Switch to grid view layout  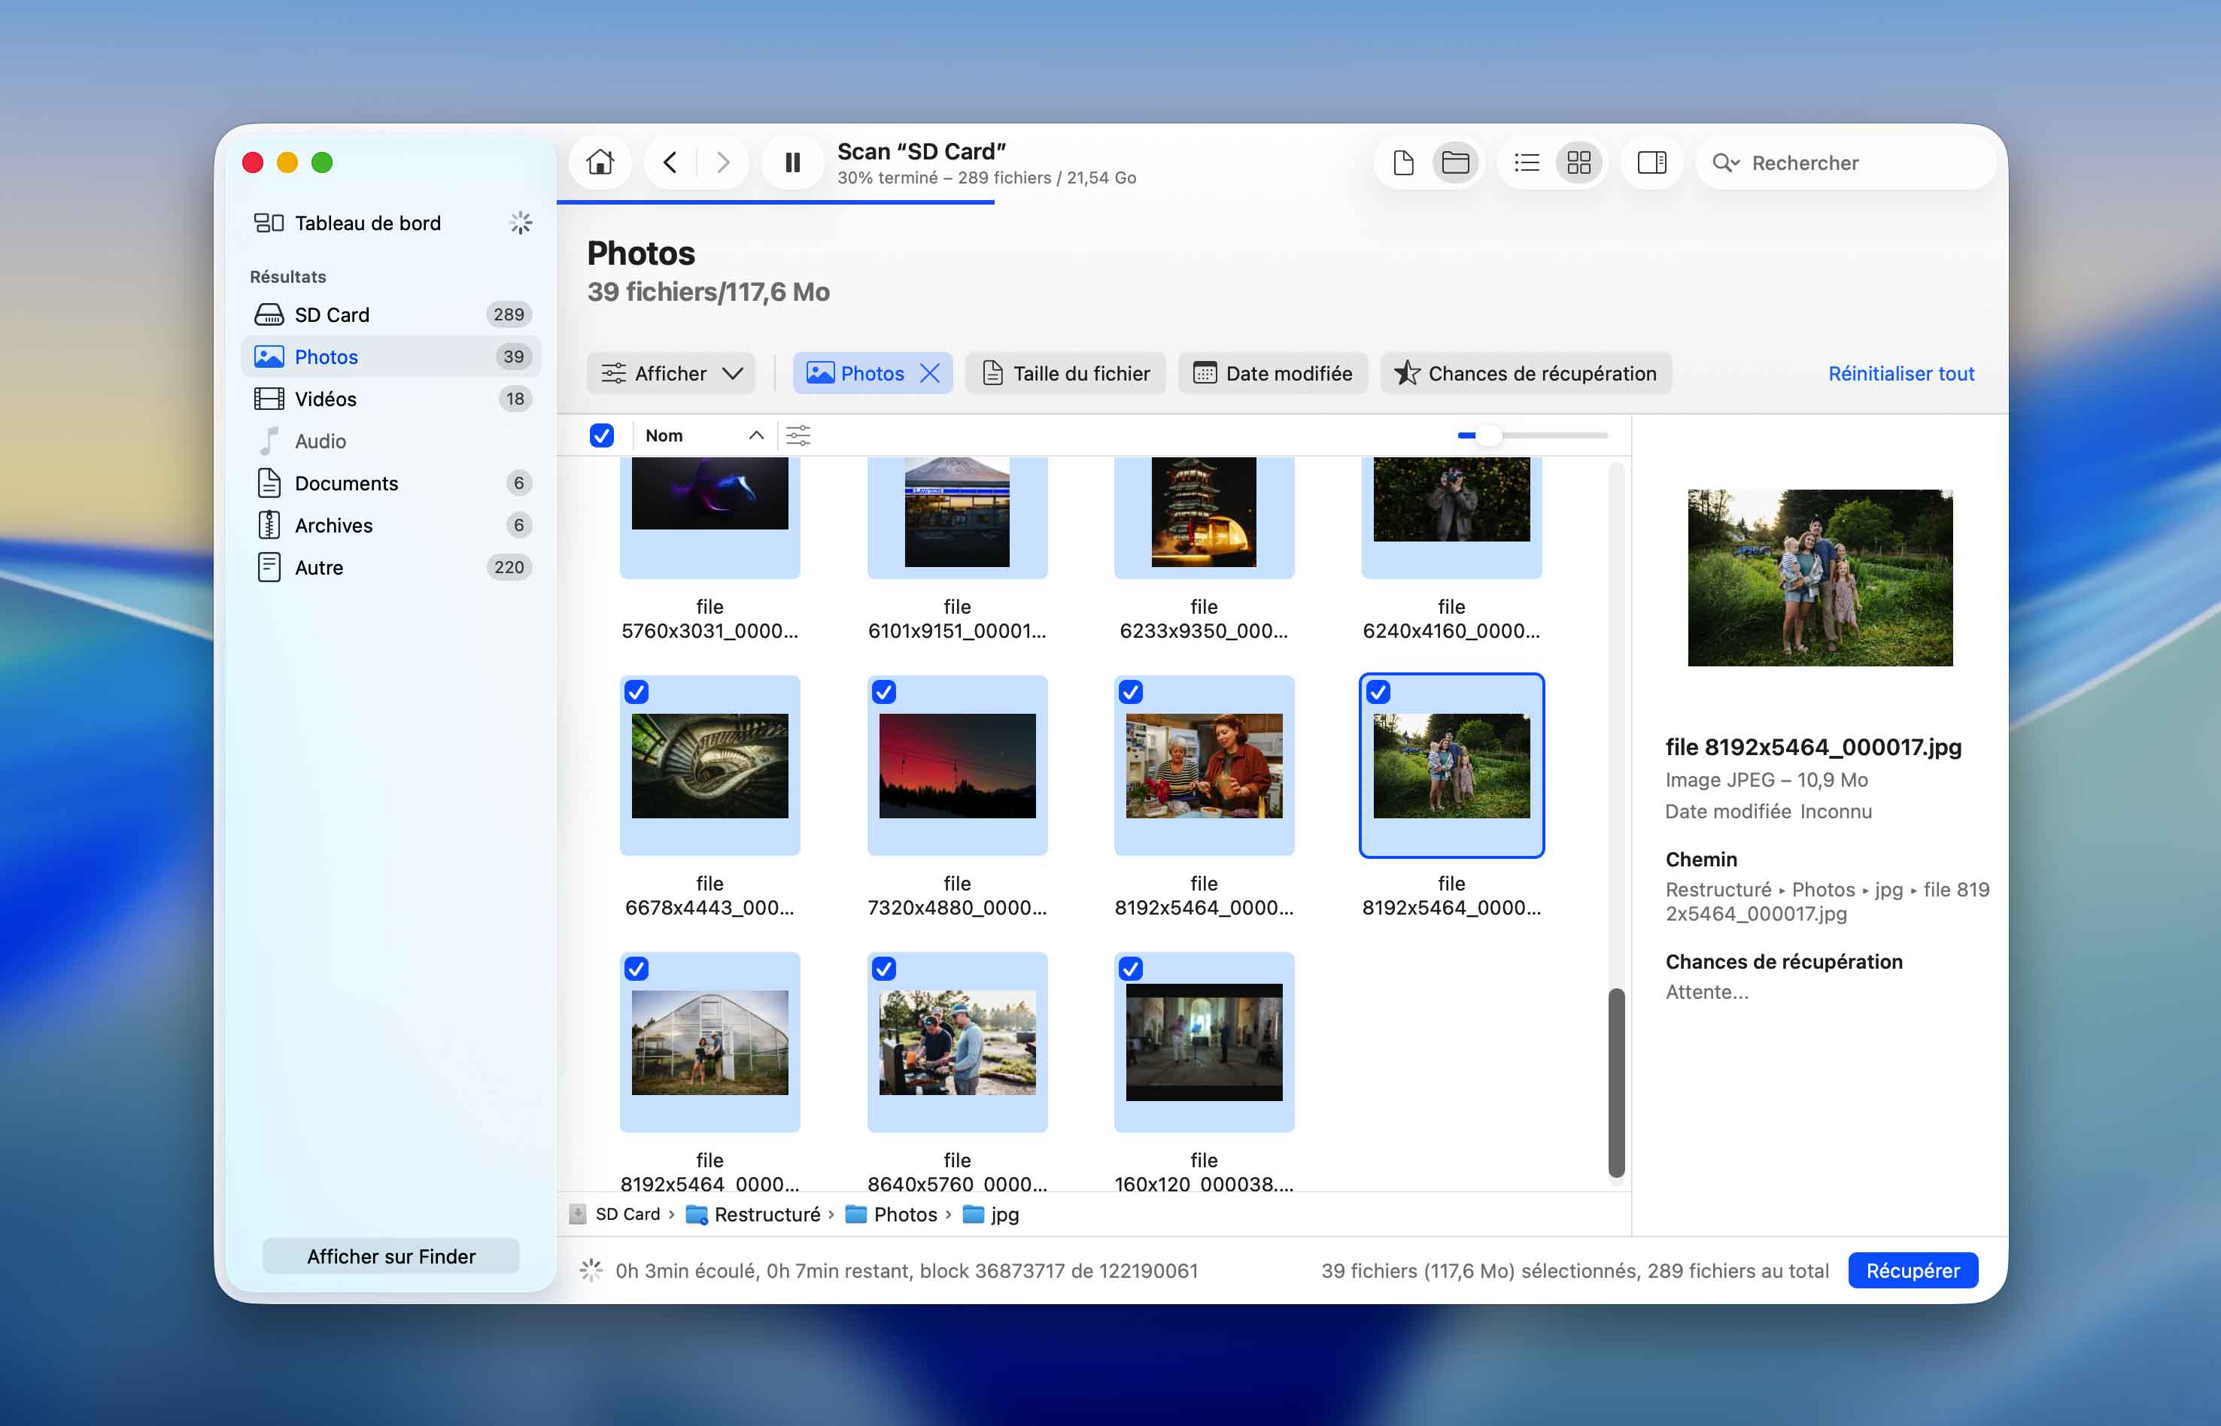click(1579, 163)
